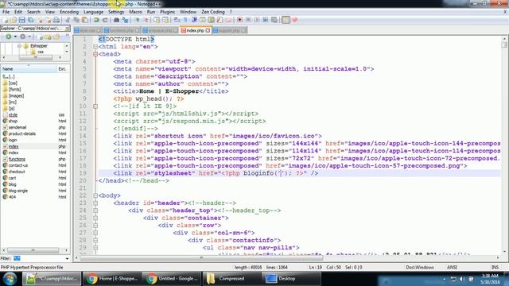Sort file list by Ext. column
The height and width of the screenshot is (286, 509).
[63, 69]
